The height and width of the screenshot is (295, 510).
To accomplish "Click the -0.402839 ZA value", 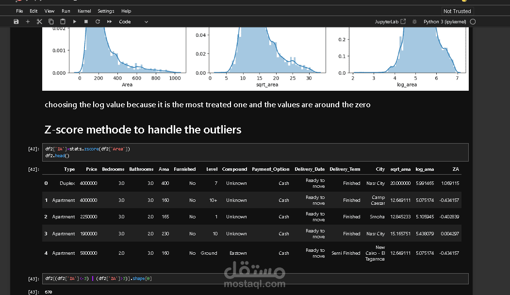I will tap(449, 217).
